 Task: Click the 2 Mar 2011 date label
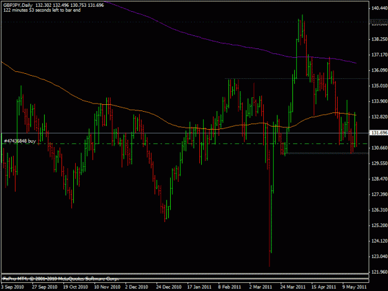click(261, 287)
